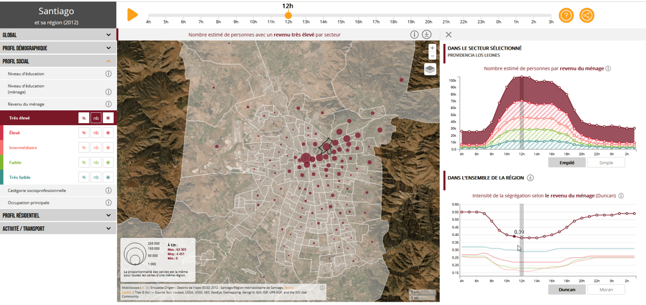Viewport: 646px width, 305px height.
Task: Select nb mode for Intermédiaire income
Action: pos(96,148)
